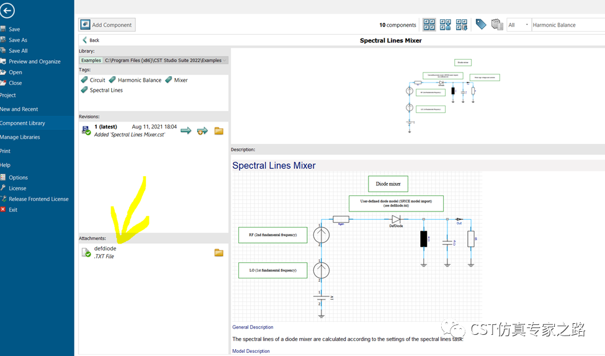This screenshot has height=356, width=605.
Task: Click the Harmonic Balance search field
Action: tap(568, 25)
